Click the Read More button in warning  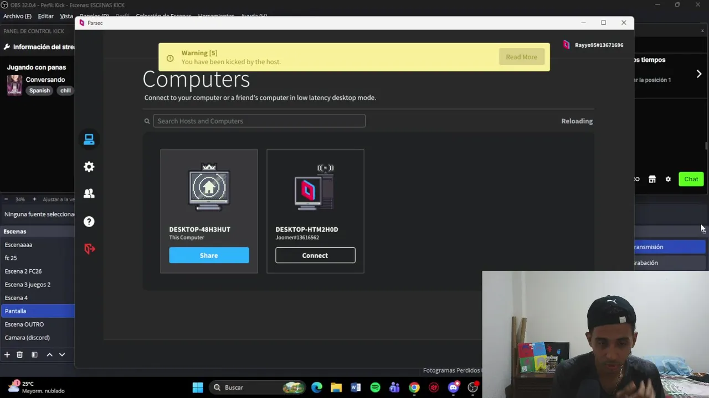[521, 57]
